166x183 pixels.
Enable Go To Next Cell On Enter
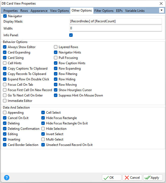[x=5, y=95]
